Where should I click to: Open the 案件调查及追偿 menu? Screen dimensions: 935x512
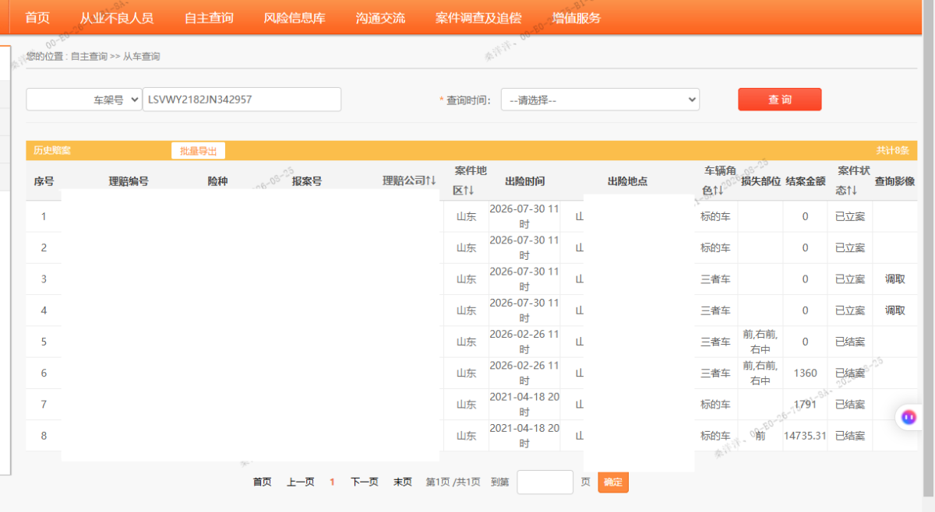pos(478,18)
